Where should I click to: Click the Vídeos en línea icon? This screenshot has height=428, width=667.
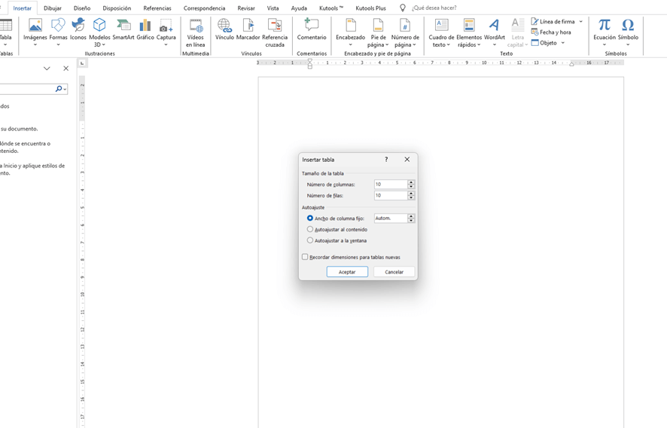195,33
